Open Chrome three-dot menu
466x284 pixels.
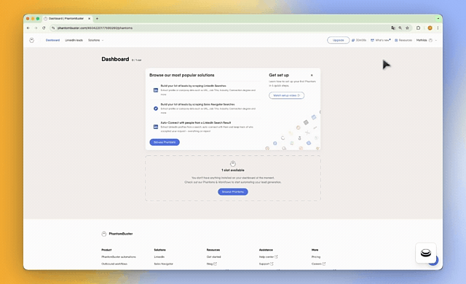point(438,28)
